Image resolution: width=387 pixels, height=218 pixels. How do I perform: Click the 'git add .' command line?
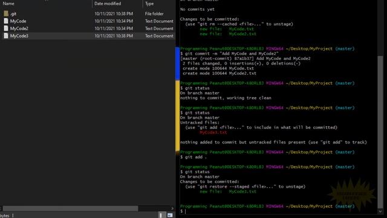tap(193, 157)
